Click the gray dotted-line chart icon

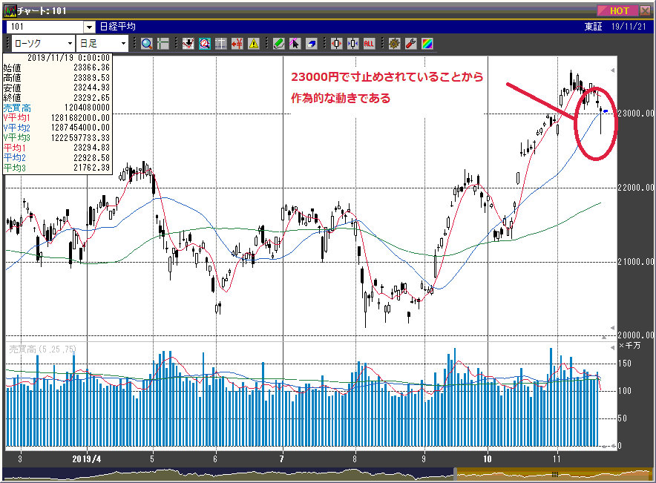[x=221, y=44]
